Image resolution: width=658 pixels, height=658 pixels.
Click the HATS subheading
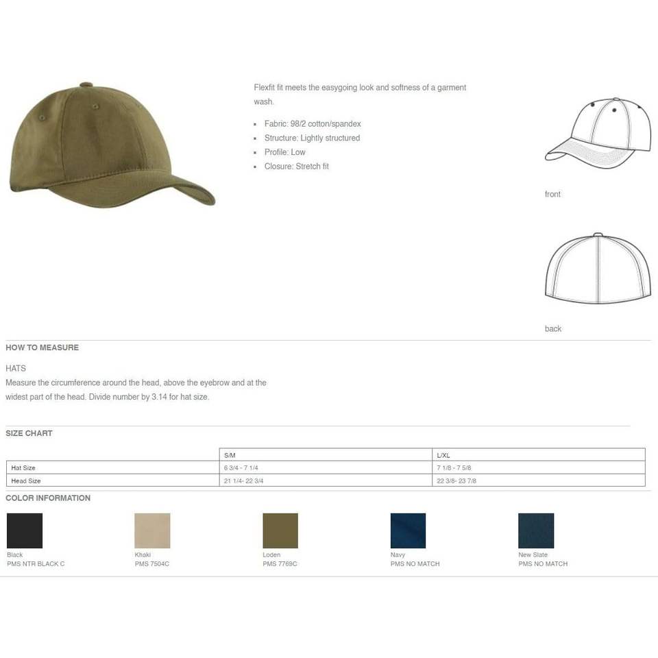(x=16, y=368)
